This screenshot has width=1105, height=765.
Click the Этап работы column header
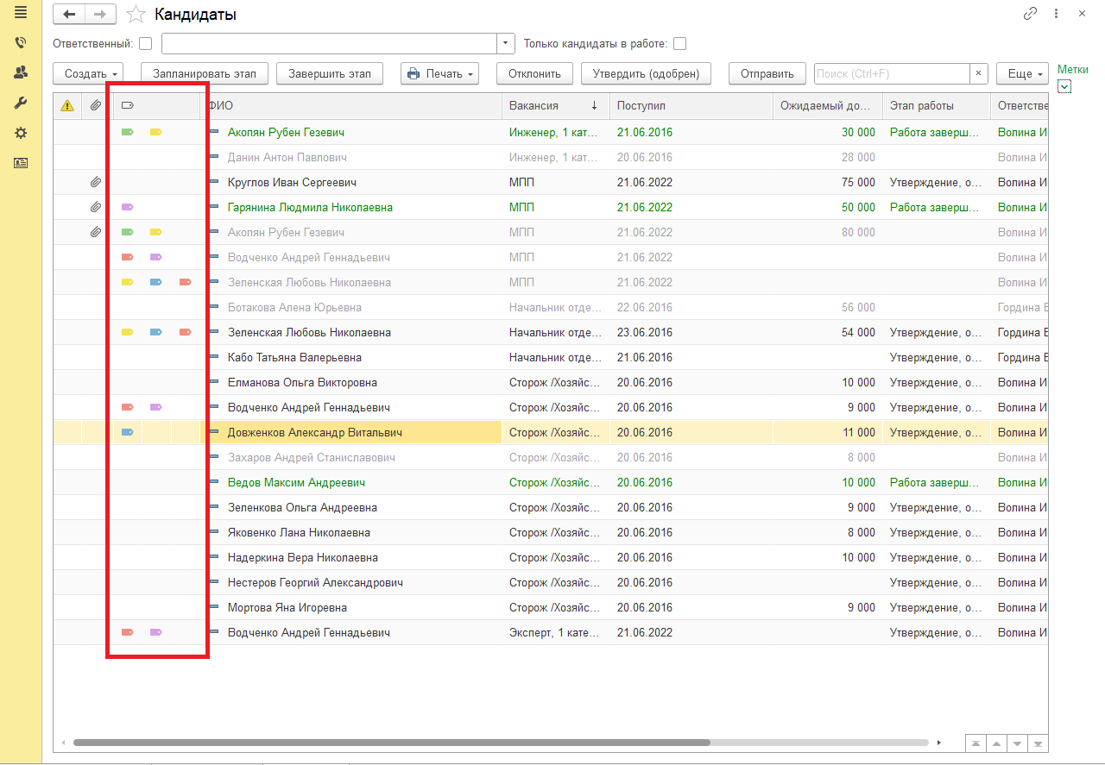(x=937, y=106)
